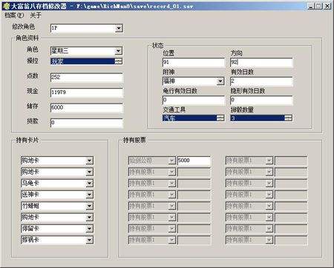Expand the 修改角色 dropdown showing 1P
This screenshot has width=334, height=268.
(119, 28)
